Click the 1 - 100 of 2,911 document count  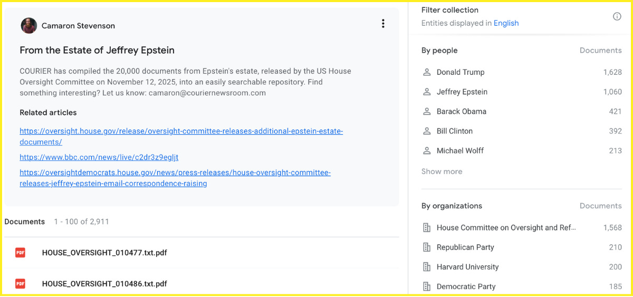[x=81, y=222]
